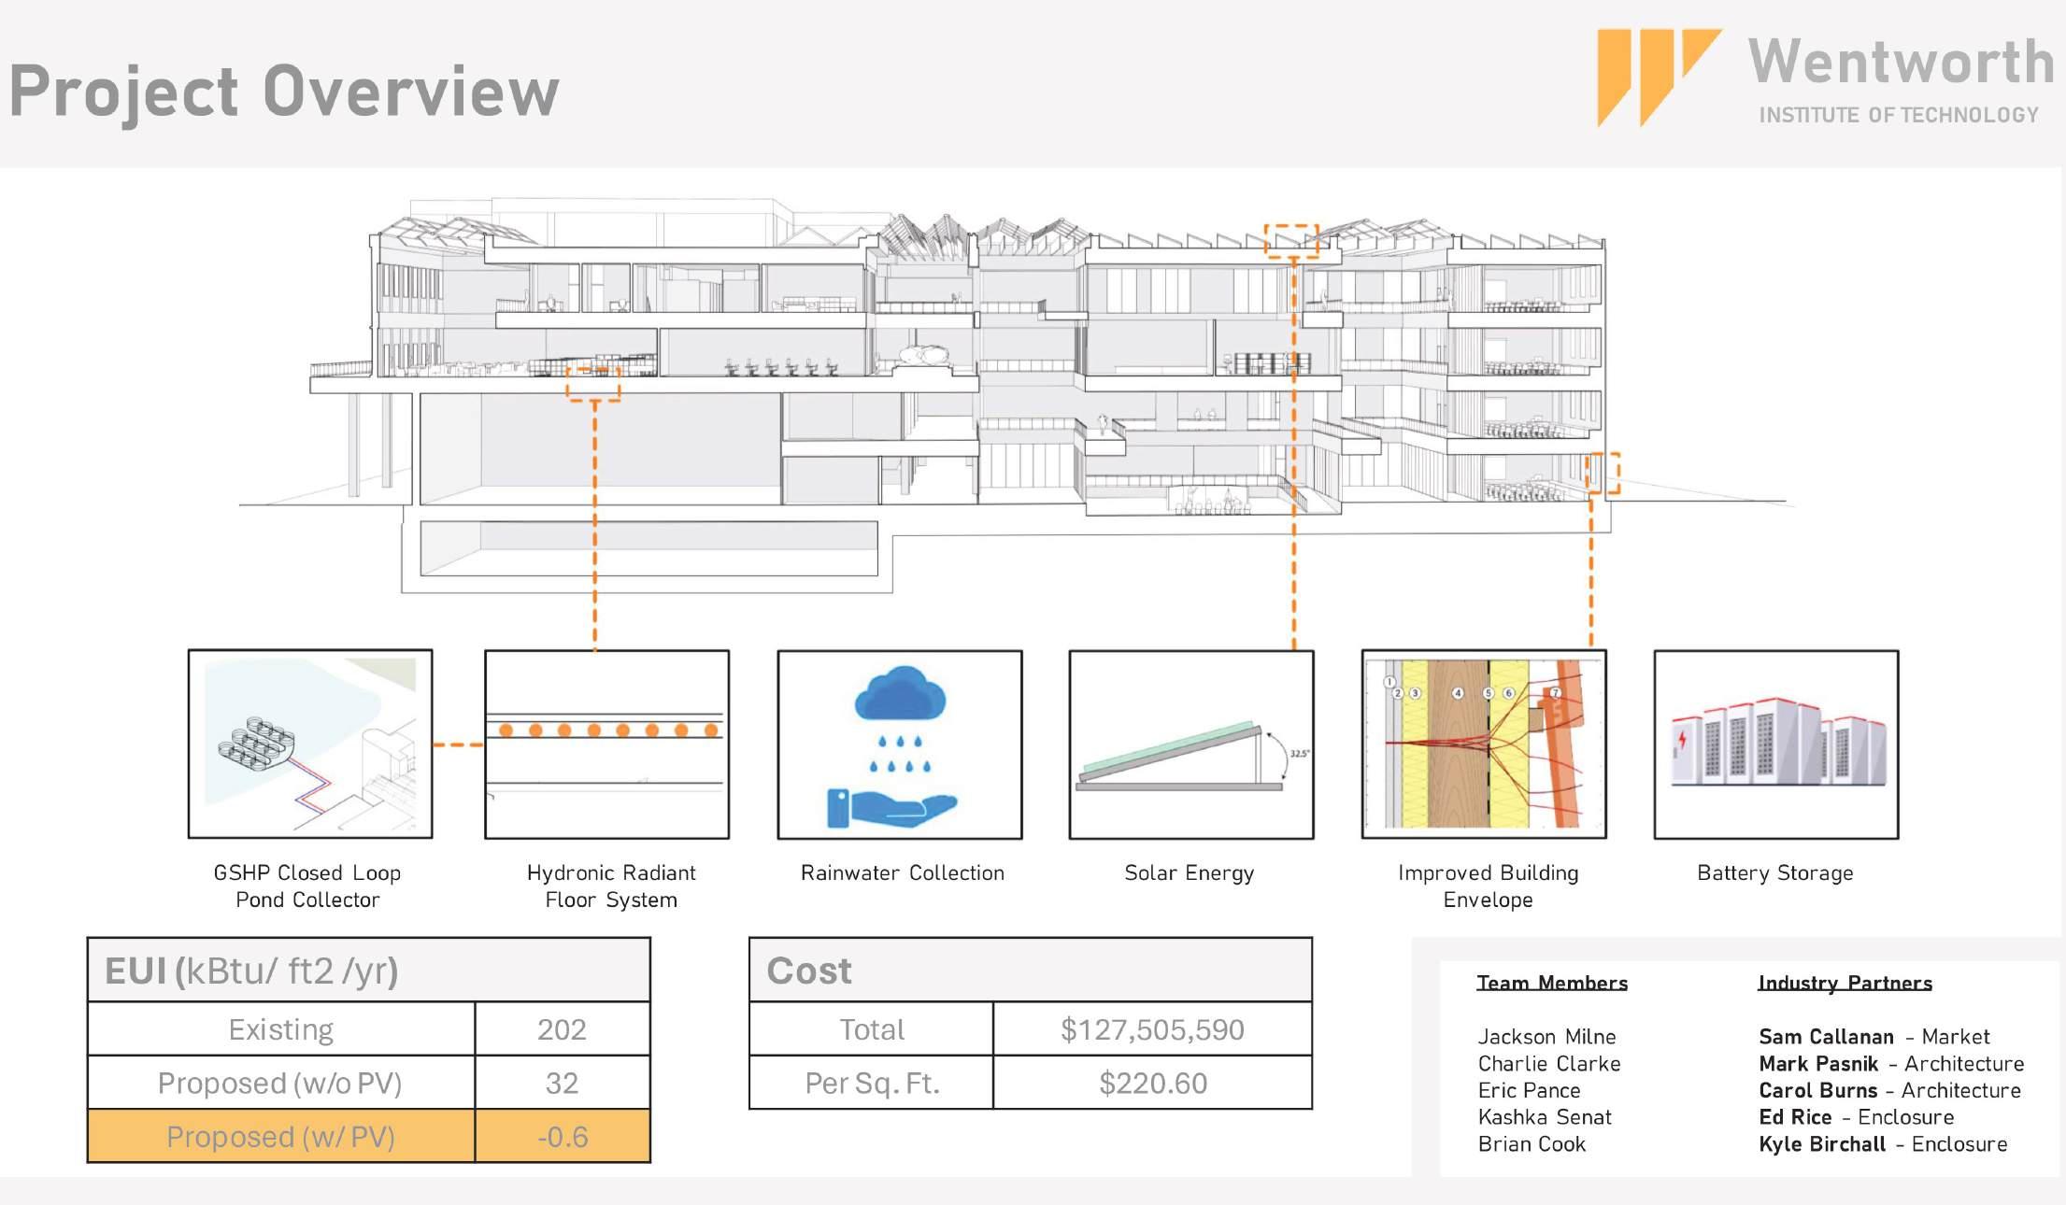Screen dimensions: 2066x1205
Task: Click Sam Callanan's name in partners list
Action: click(1825, 1037)
